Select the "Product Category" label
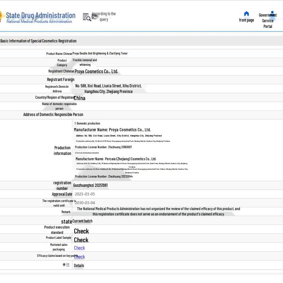 click(x=62, y=63)
